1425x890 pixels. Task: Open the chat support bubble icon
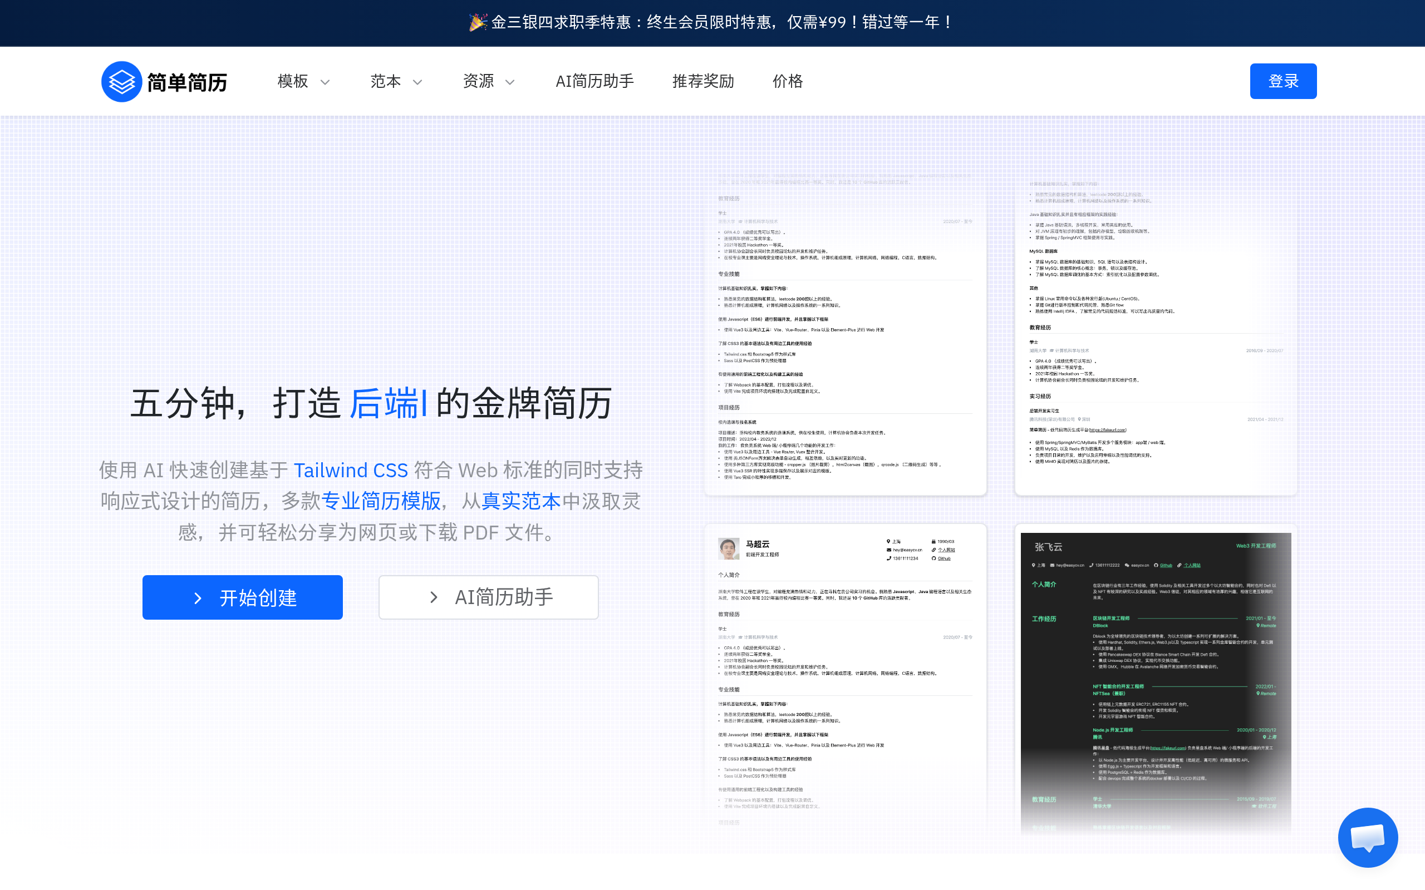(1367, 837)
